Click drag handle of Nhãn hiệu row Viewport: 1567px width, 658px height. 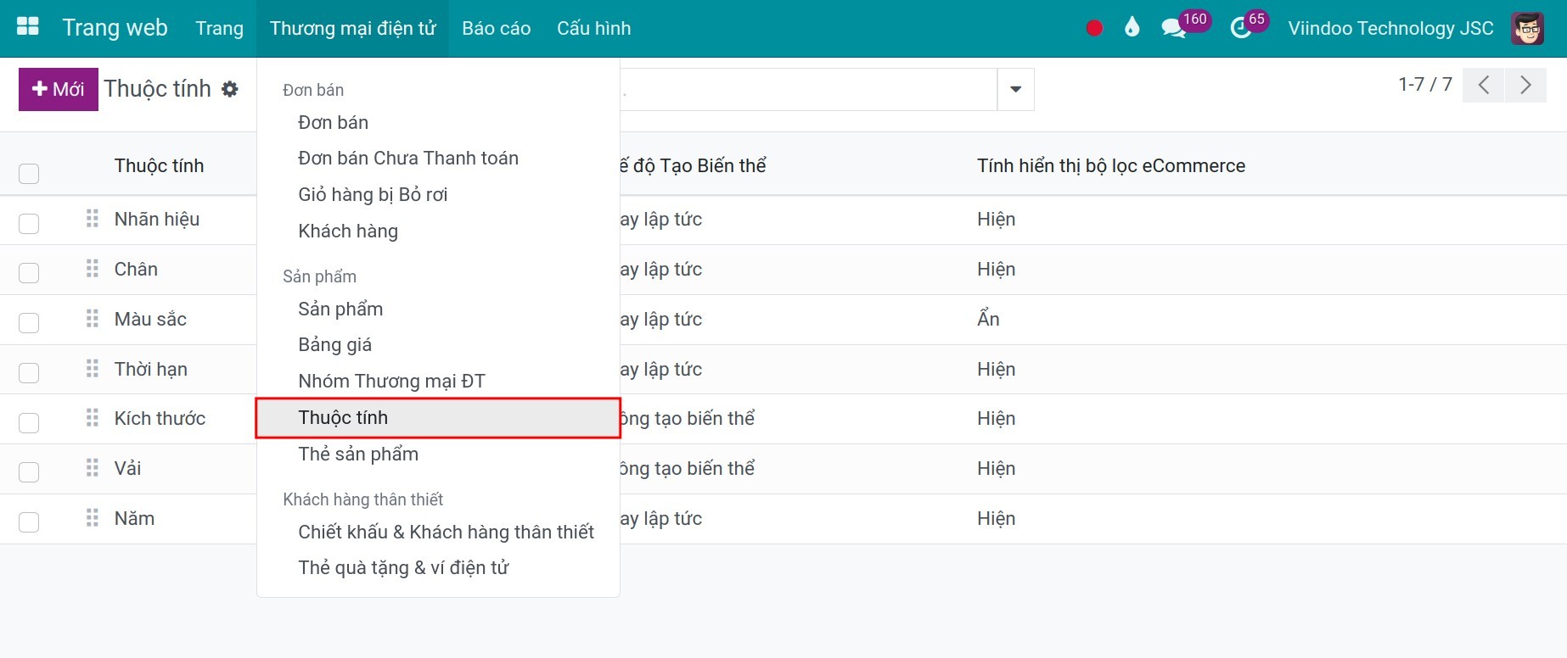pyautogui.click(x=93, y=219)
